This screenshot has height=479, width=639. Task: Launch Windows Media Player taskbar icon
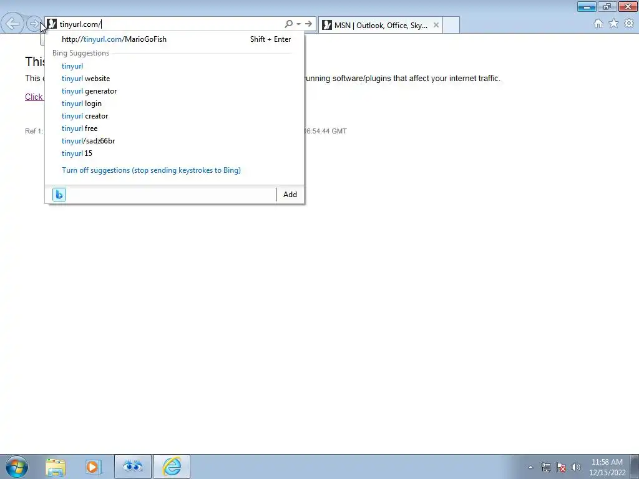click(x=93, y=467)
